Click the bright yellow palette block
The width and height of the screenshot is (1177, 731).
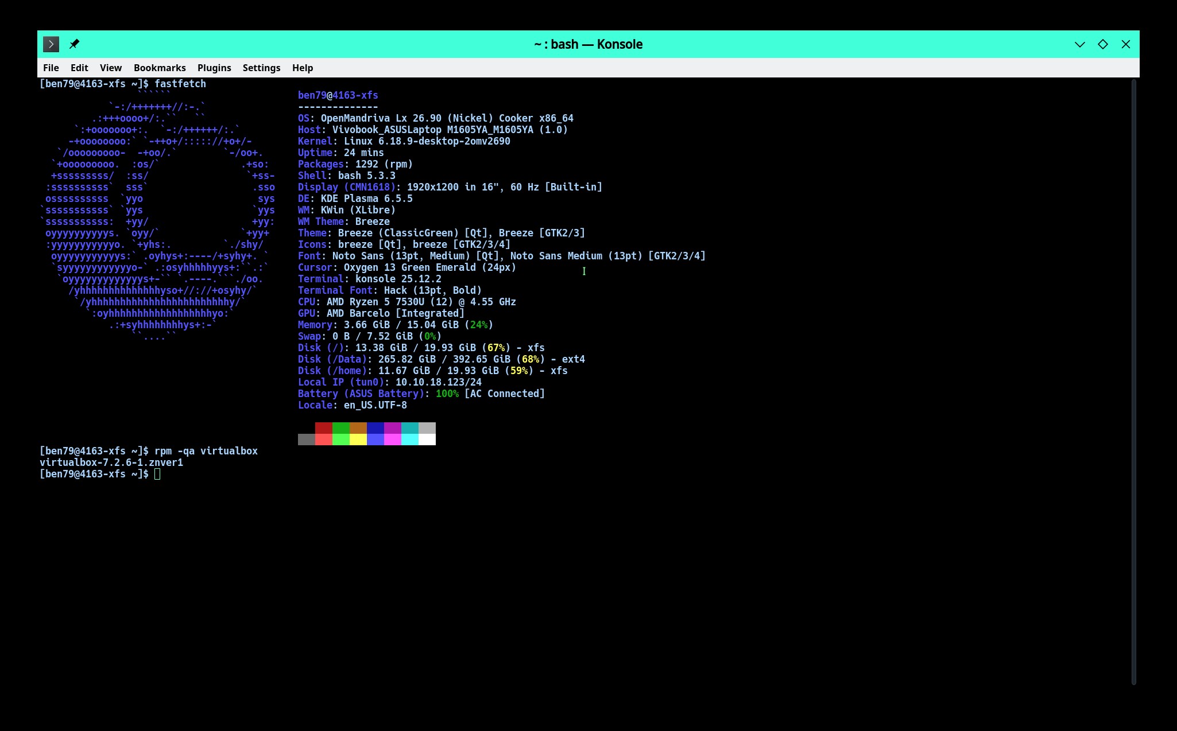coord(358,440)
